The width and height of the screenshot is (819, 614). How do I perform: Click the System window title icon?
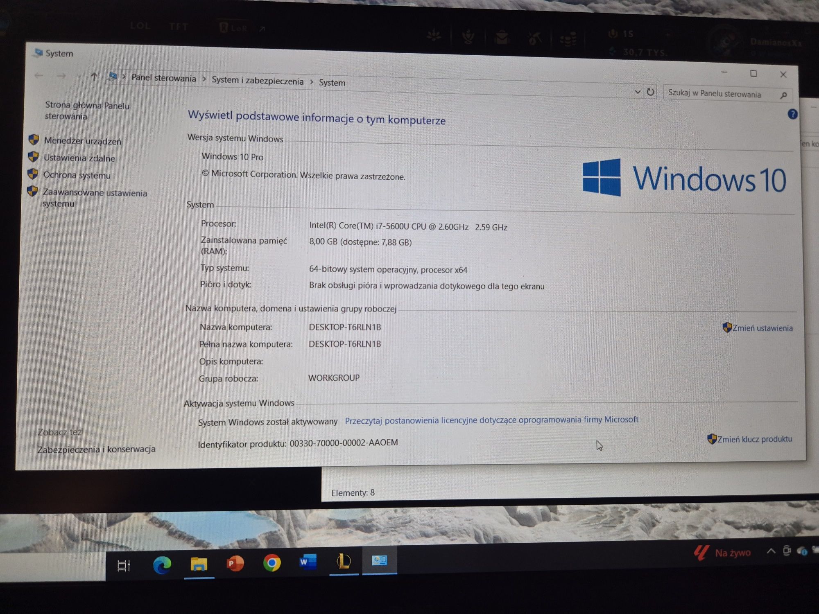tap(38, 53)
